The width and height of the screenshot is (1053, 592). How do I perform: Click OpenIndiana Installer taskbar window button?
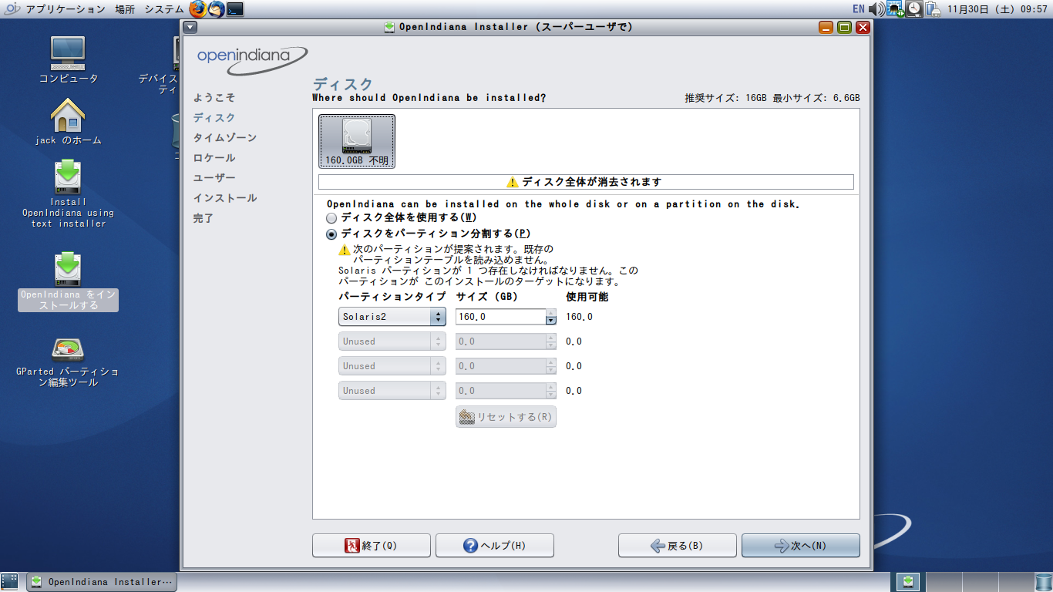102,582
